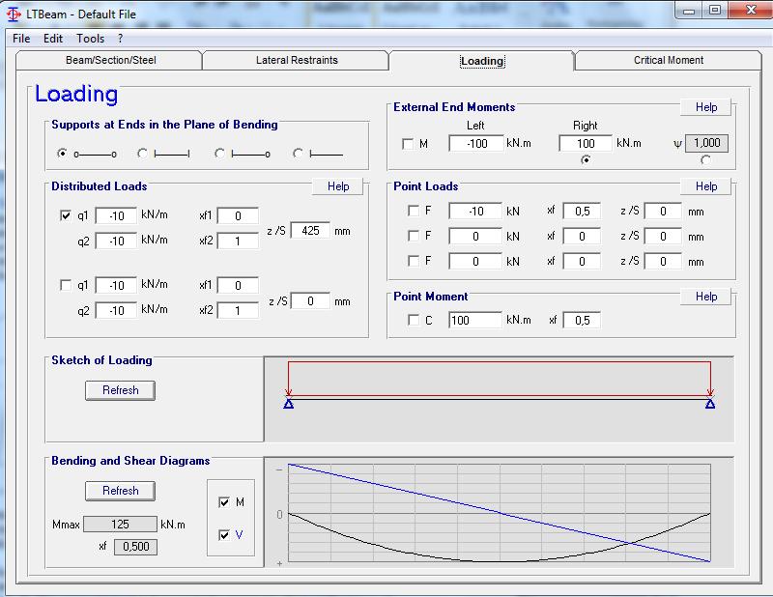The width and height of the screenshot is (773, 597).
Task: Enable the second distributed load q1 checkbox
Action: coord(66,285)
